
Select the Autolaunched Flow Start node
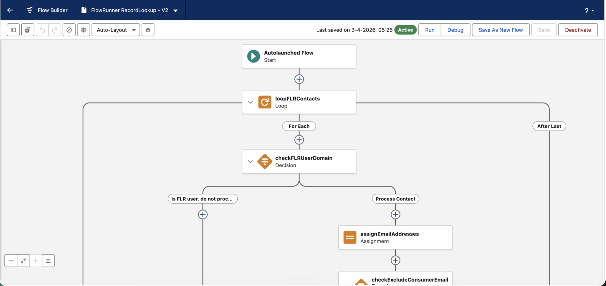(299, 56)
